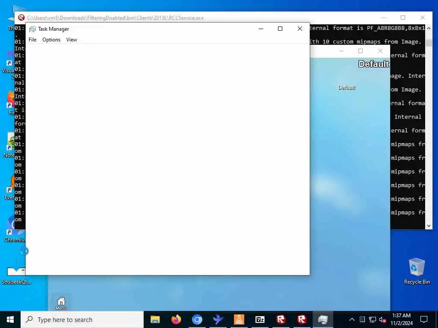Close the Roblox game window
Viewport: 438px width, 328px height.
pos(380,51)
